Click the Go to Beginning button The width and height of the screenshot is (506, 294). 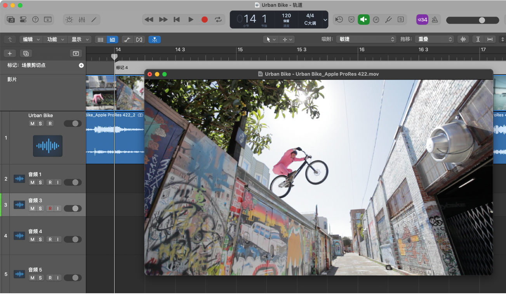point(177,19)
